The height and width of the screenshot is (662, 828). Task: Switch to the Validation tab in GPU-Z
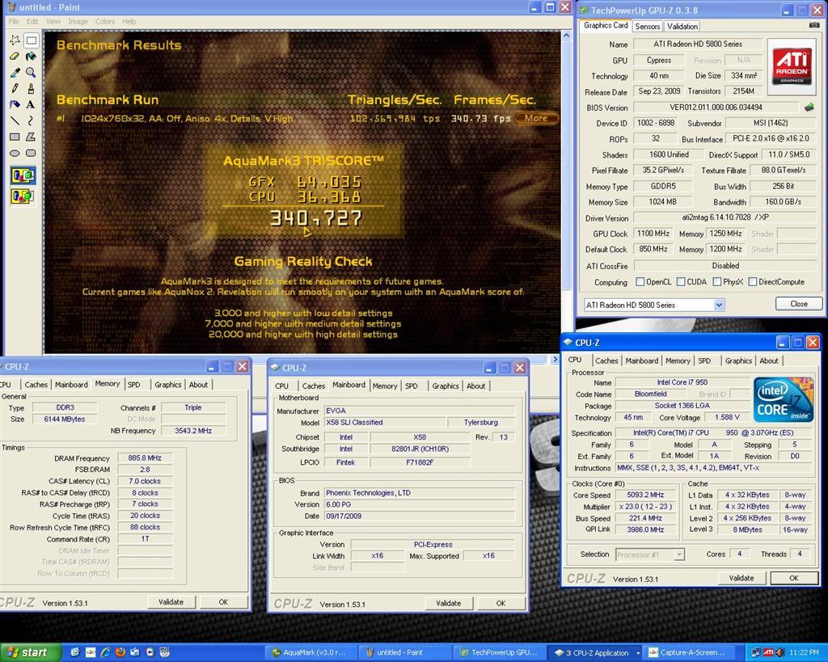[682, 27]
